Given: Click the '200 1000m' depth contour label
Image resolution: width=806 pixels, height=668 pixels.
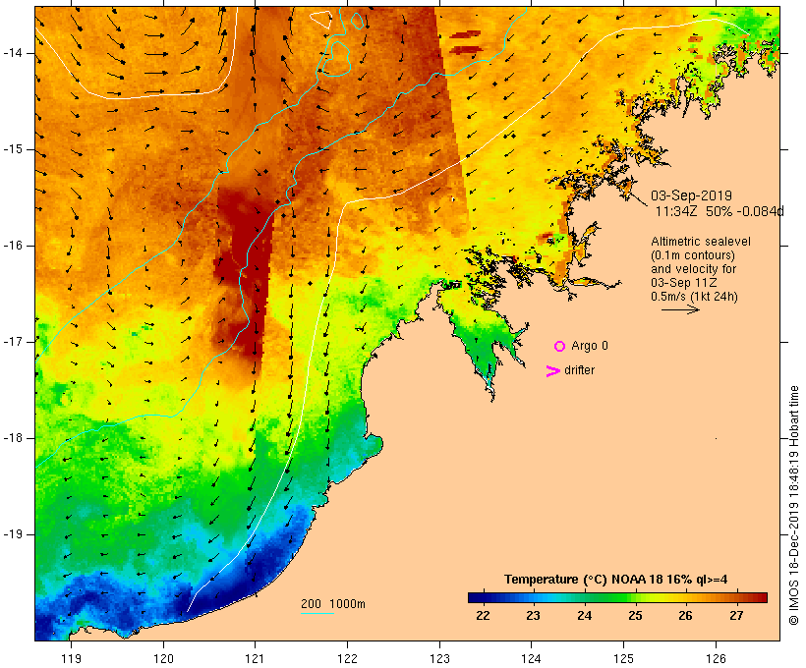Looking at the screenshot, I should pyautogui.click(x=333, y=604).
